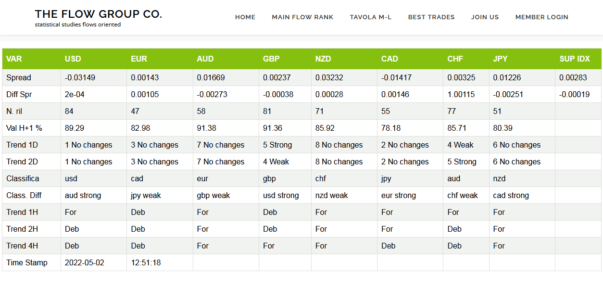Click the JOIN US link

pyautogui.click(x=485, y=17)
